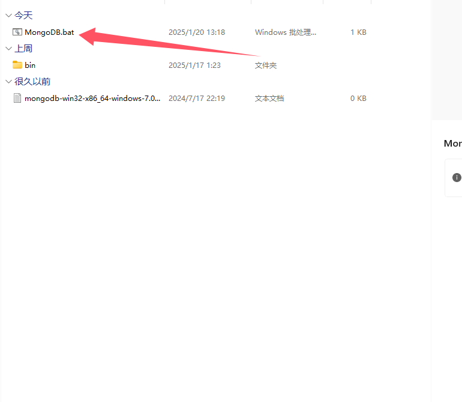Click the 很久以前 group header label
462x402 pixels.
tap(32, 81)
